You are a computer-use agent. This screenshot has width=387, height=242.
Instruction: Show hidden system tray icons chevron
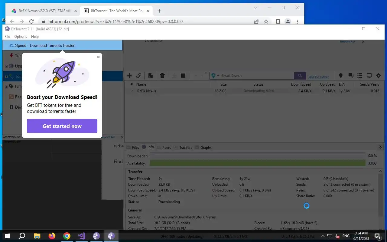coord(322,236)
